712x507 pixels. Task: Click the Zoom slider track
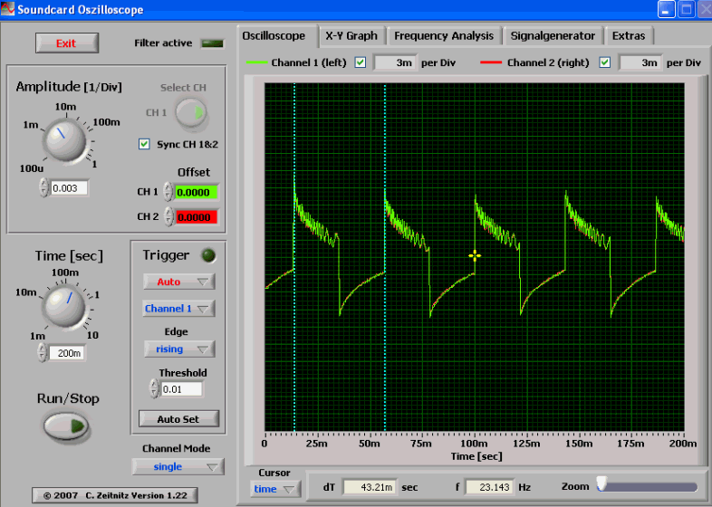[648, 487]
